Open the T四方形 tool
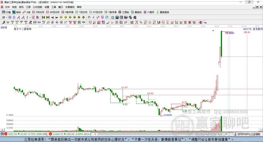This screenshot has width=263, height=142. [x=81, y=12]
